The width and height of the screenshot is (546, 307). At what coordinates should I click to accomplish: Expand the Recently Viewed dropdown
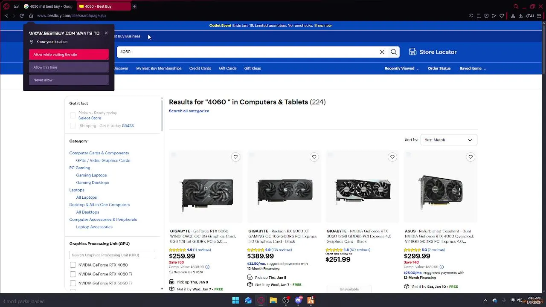[401, 69]
